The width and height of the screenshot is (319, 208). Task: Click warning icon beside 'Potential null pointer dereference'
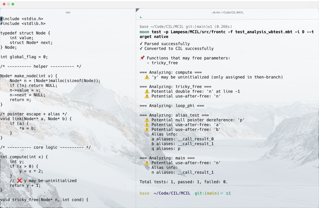(x=147, y=120)
